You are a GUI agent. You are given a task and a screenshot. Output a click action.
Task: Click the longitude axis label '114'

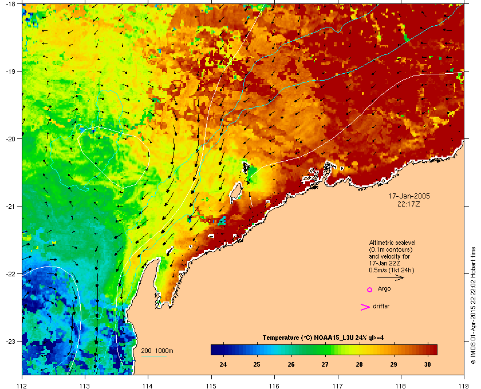pyautogui.click(x=148, y=386)
